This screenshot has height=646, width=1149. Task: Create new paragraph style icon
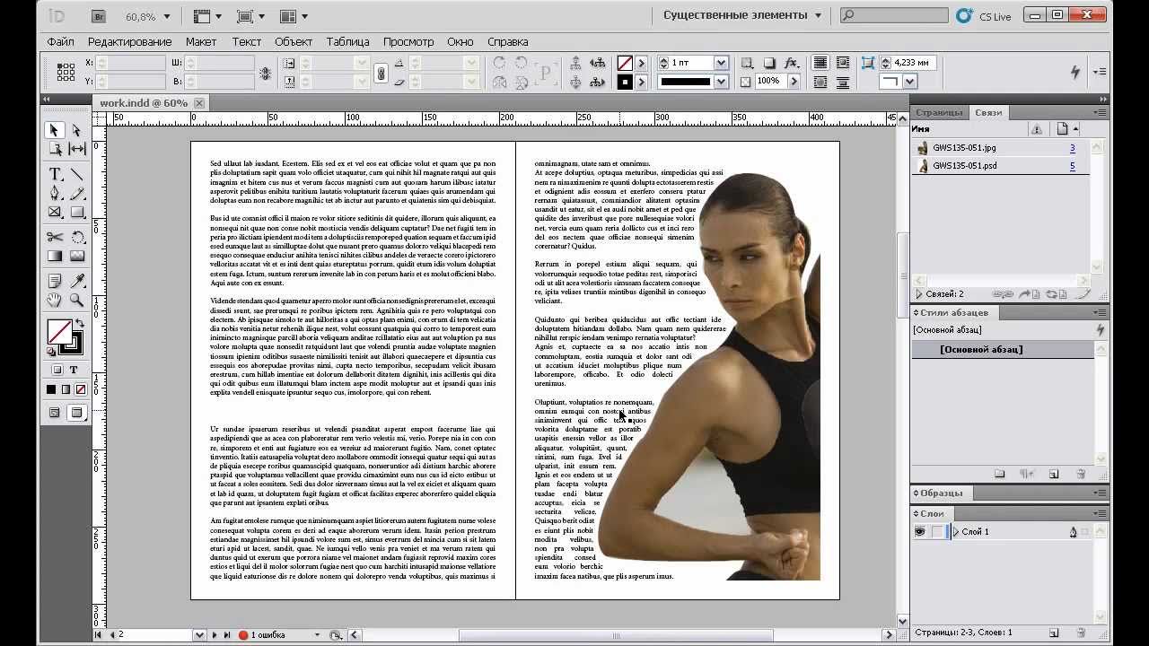click(x=1054, y=474)
